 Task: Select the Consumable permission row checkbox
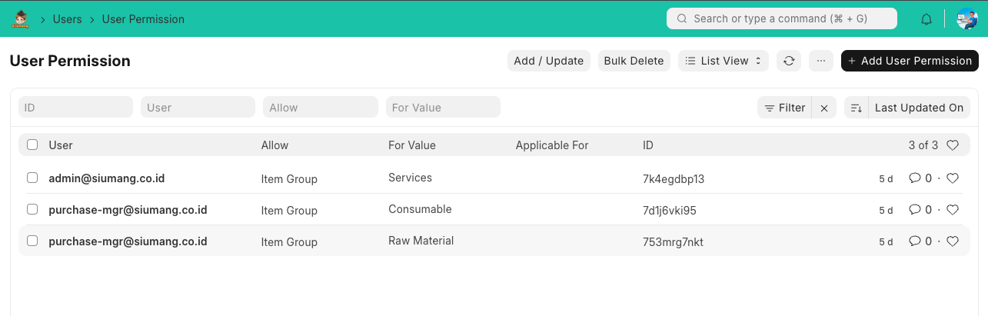(32, 209)
